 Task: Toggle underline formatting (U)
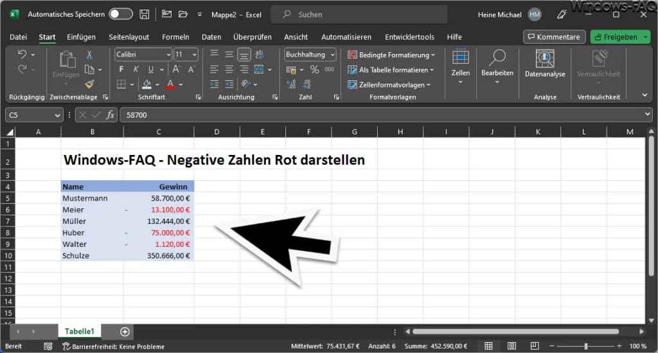[x=150, y=69]
